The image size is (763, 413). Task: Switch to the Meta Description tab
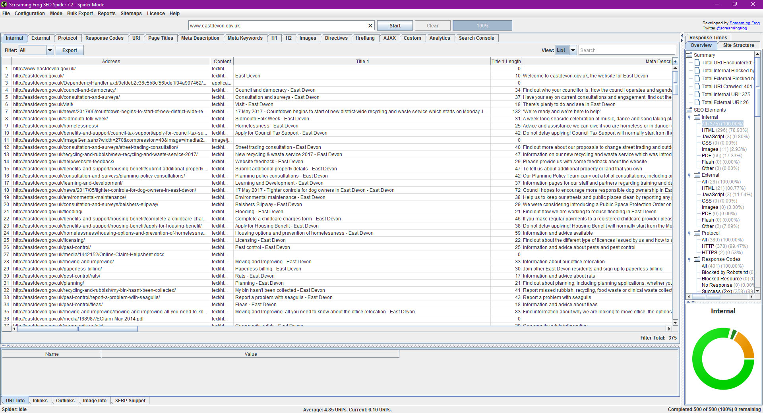[200, 38]
